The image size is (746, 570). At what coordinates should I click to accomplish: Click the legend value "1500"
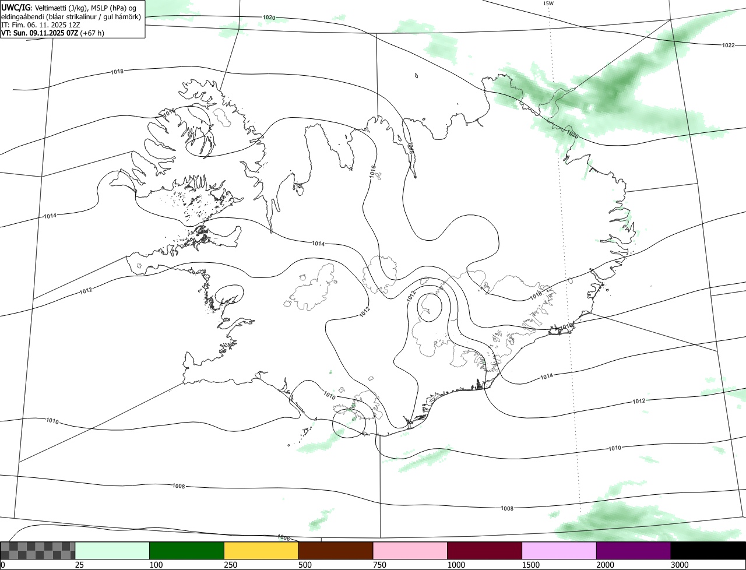click(530, 565)
